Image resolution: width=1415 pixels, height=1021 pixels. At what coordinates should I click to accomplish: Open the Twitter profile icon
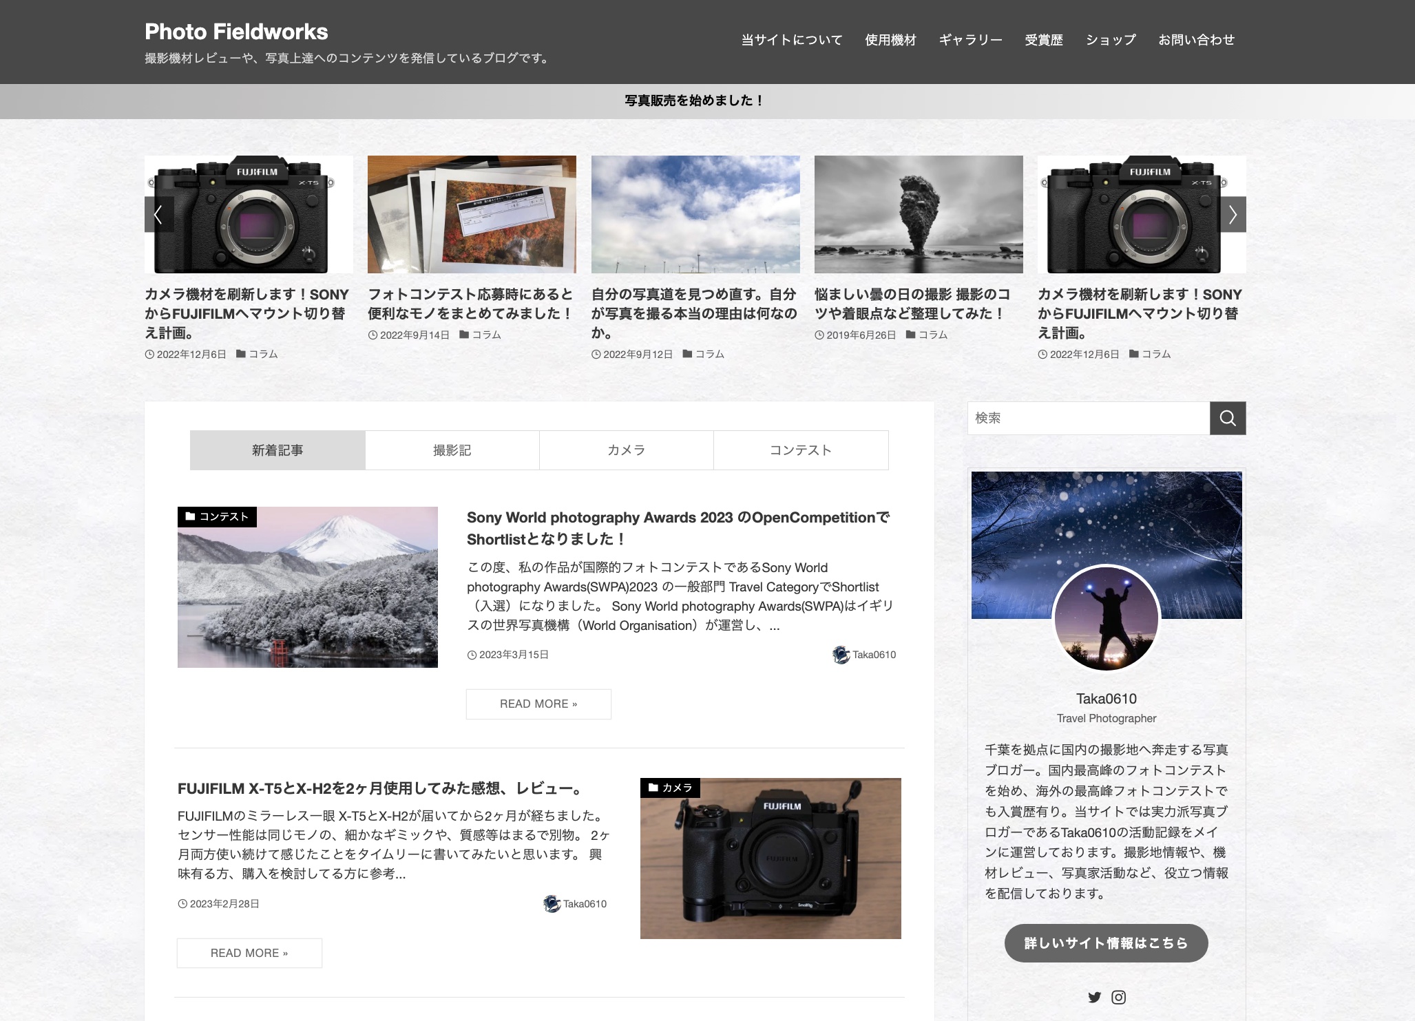1094,997
